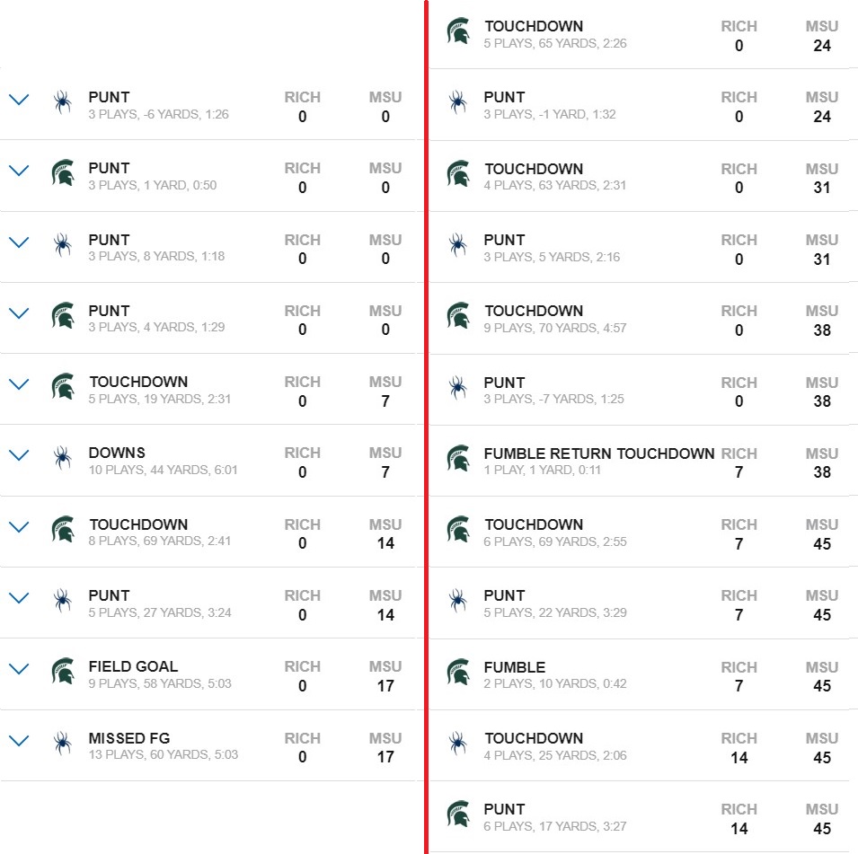The height and width of the screenshot is (854, 858).
Task: Click the Spartan logo beside the 6-play, 17-yard punt
Action: pos(458,814)
